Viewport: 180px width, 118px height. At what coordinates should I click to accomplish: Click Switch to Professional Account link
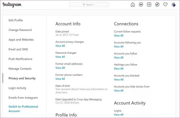[x=23, y=109]
